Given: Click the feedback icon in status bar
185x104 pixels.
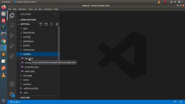Looking at the screenshot, I should (175, 102).
